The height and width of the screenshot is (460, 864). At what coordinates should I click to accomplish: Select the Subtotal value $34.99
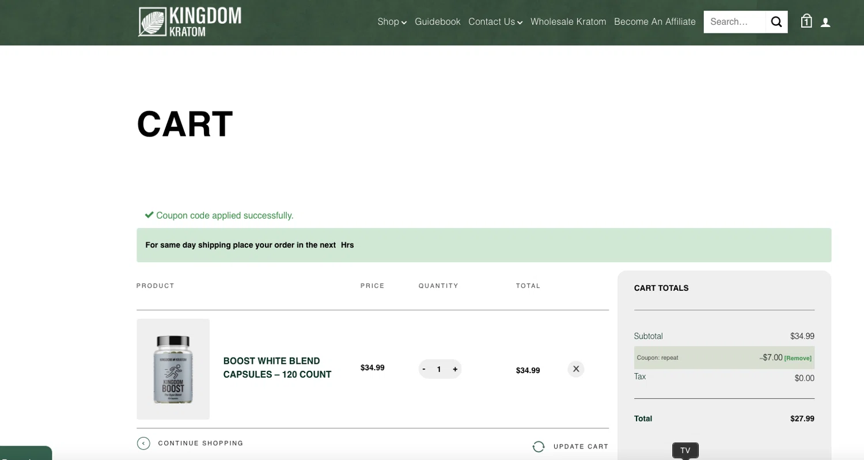pos(802,336)
